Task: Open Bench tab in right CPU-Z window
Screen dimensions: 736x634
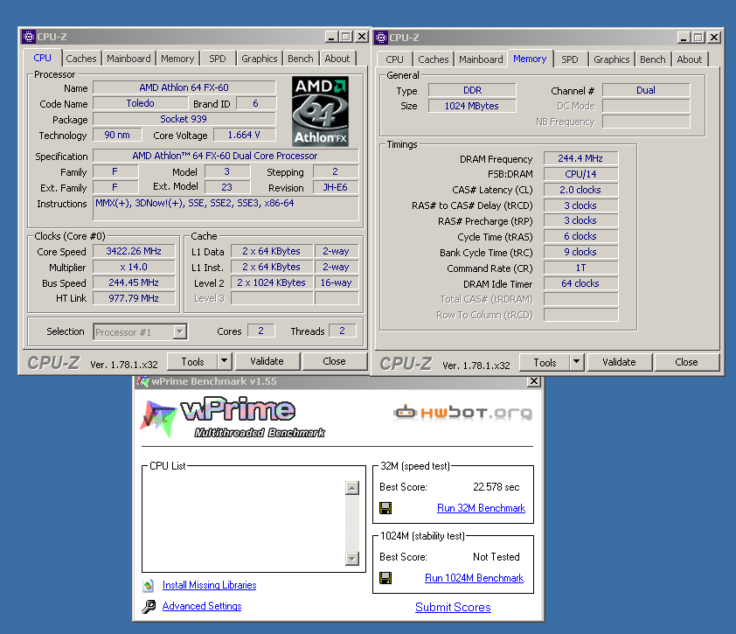Action: click(652, 59)
